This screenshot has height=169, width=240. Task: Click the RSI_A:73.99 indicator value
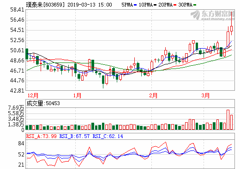[42, 136]
